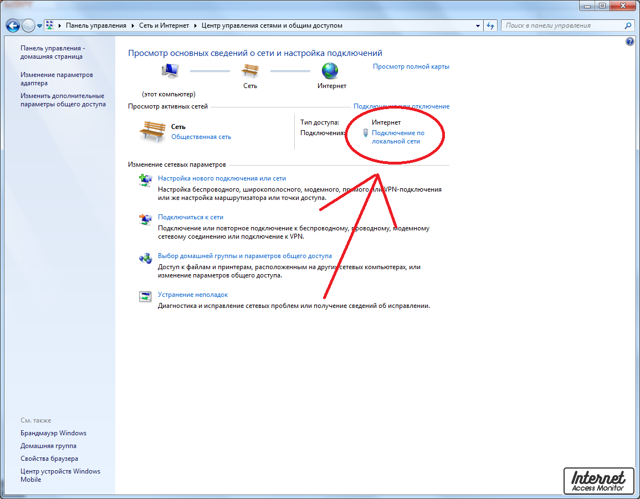Select 'Центр управления сетями и общим доступом' breadcrumb
Viewport: 640px width, 499px height.
272,25
